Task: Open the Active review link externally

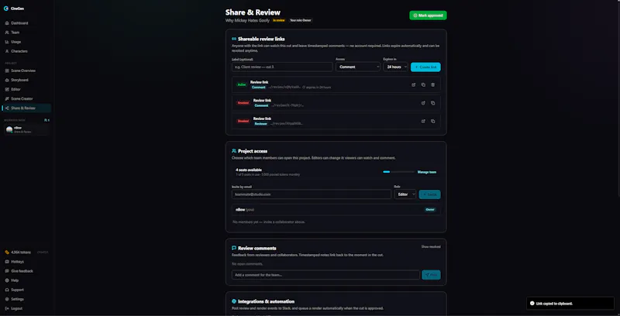Action: [x=414, y=85]
